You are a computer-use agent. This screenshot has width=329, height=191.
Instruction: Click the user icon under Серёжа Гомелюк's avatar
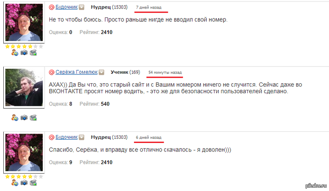click(15, 118)
